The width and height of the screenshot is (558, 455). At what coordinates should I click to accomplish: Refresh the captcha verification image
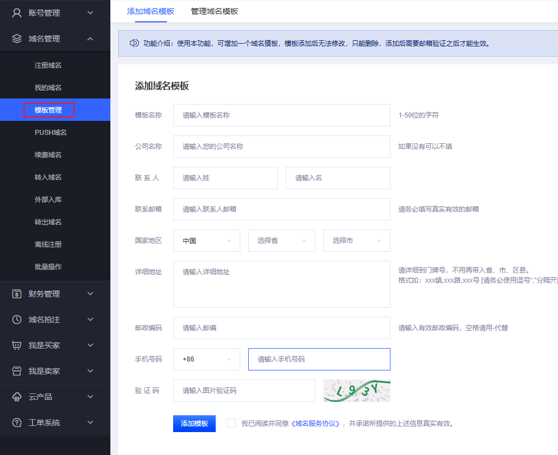pos(356,391)
